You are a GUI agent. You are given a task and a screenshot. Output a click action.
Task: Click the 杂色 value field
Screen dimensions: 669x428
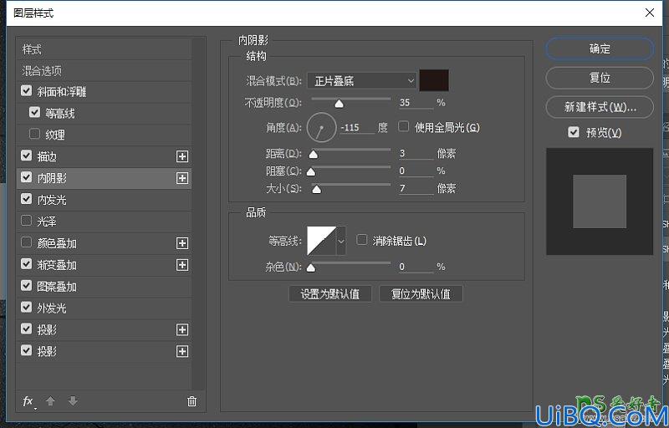point(416,267)
